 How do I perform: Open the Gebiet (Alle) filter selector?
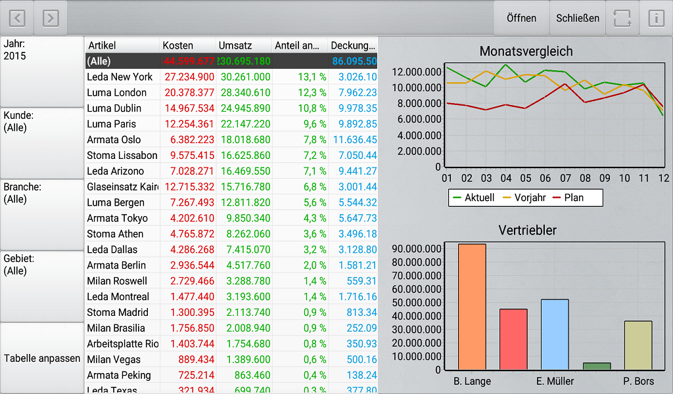coord(41,286)
